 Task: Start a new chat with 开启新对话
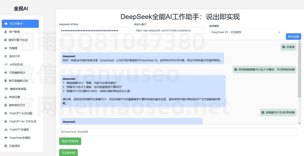pos(68,153)
